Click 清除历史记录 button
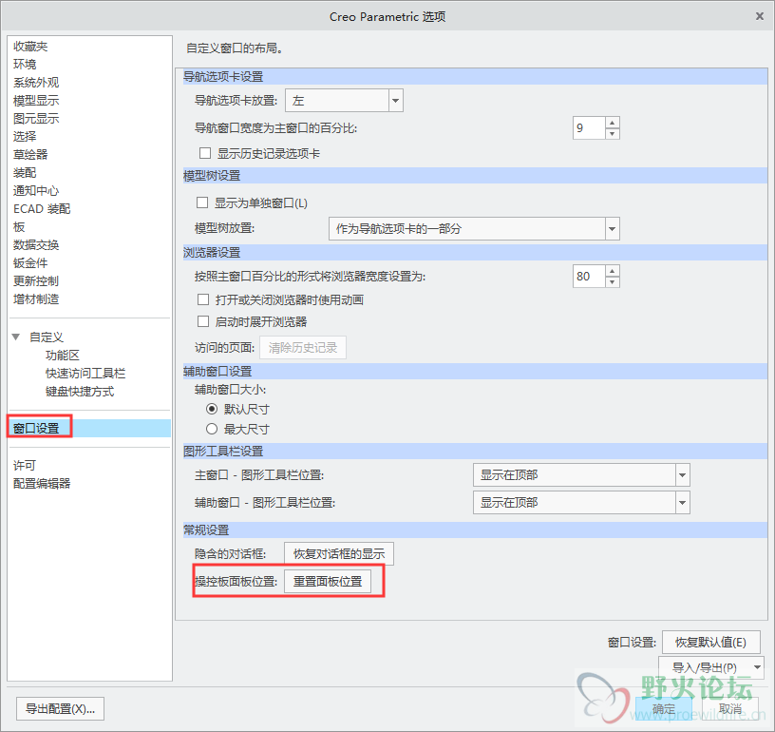This screenshot has height=732, width=775. point(302,347)
